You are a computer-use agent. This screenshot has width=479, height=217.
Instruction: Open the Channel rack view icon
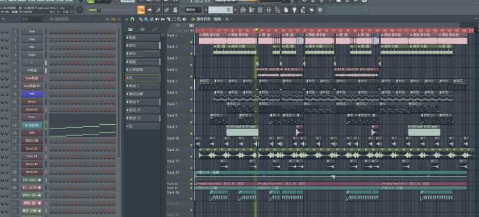[260, 10]
